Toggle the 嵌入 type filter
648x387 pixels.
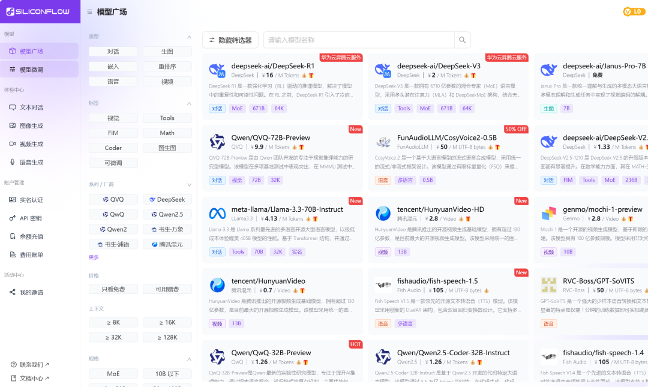coord(113,67)
